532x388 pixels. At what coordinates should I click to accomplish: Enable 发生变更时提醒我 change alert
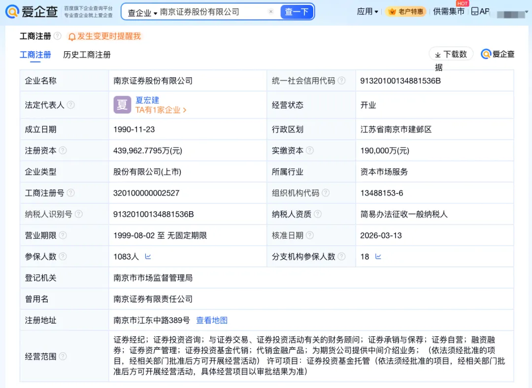point(104,36)
